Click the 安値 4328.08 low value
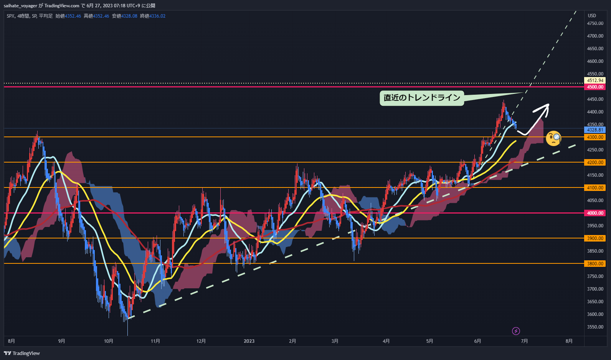Viewport: 611px width, 360px height. click(x=125, y=16)
